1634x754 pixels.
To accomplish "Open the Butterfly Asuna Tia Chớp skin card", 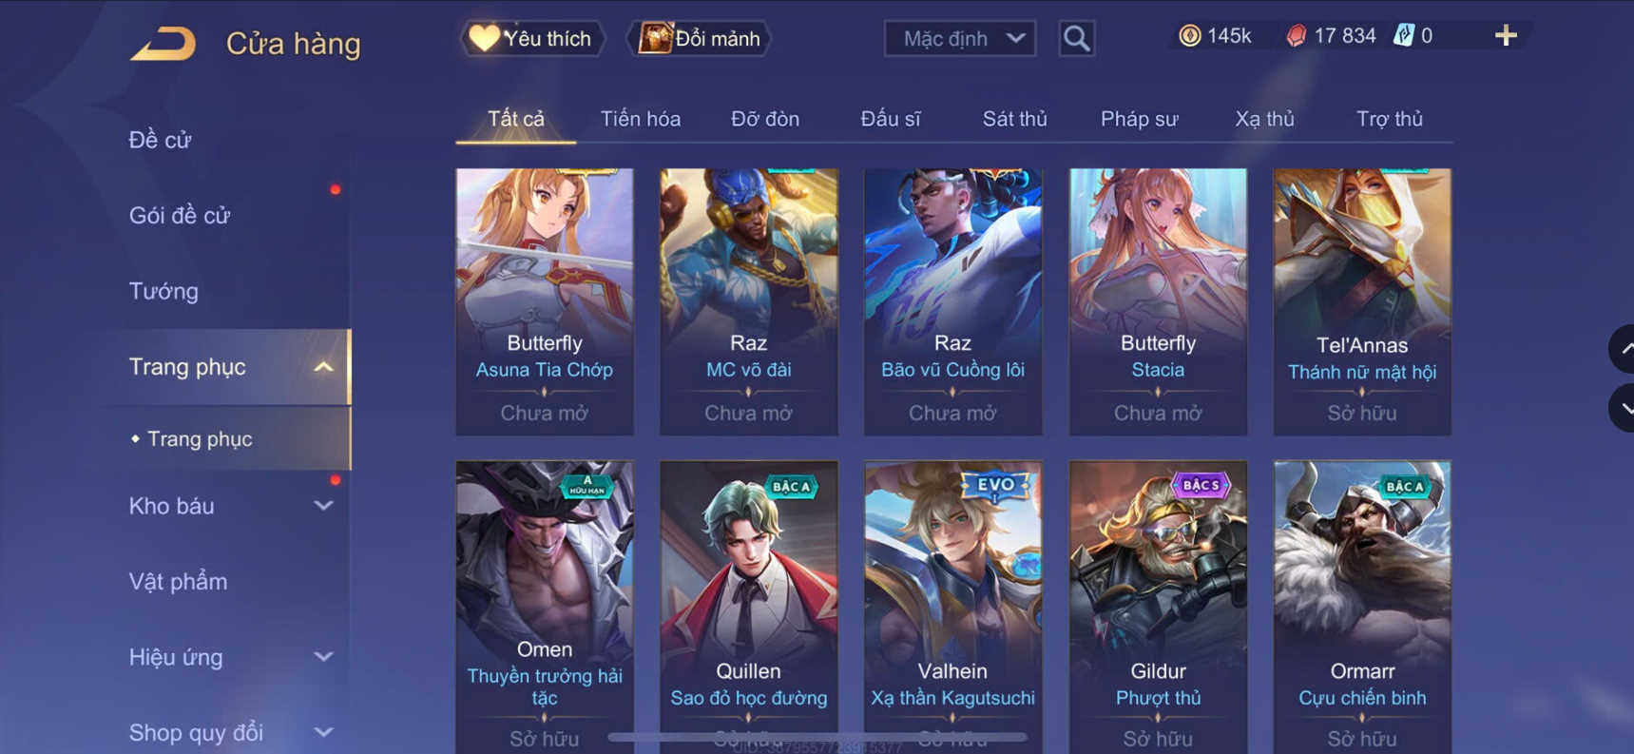I will point(545,302).
